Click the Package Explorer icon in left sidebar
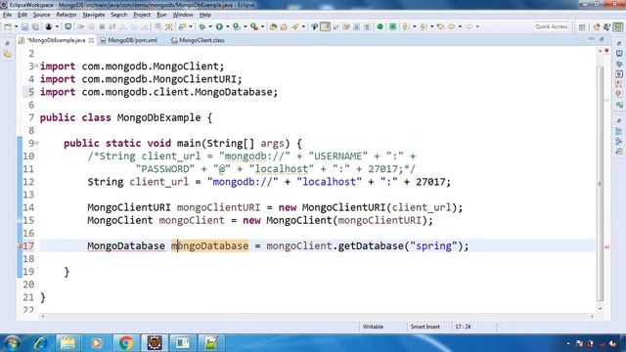The height and width of the screenshot is (352, 626). (8, 55)
